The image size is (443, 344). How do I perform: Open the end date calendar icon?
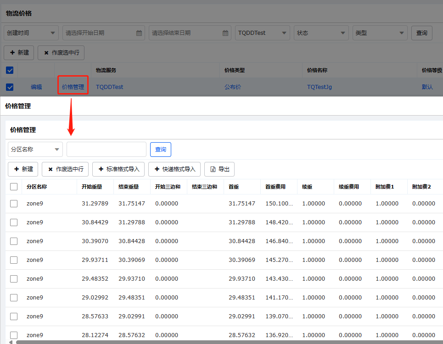point(225,33)
